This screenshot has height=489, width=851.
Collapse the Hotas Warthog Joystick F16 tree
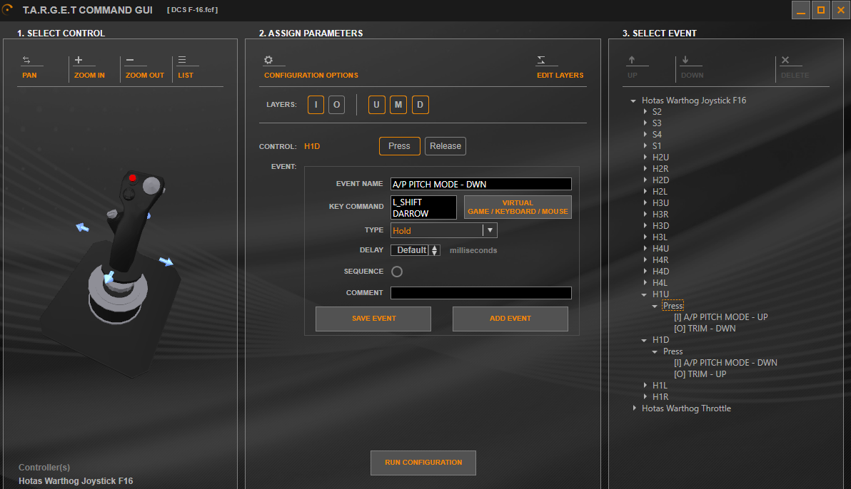click(x=633, y=101)
